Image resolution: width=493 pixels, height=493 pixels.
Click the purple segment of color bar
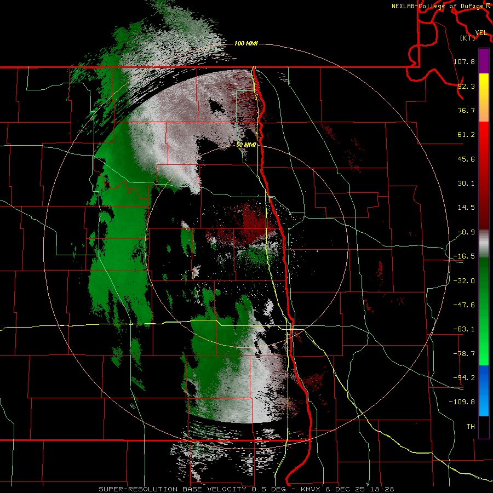[484, 61]
